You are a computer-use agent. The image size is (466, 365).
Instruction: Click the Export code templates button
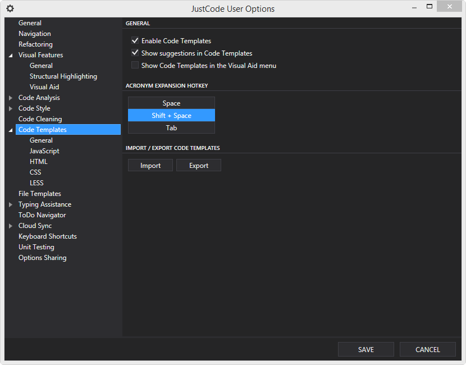199,165
